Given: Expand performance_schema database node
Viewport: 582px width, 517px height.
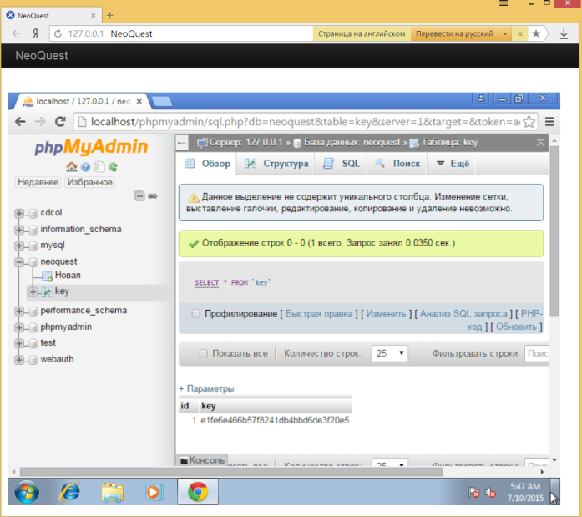Looking at the screenshot, I should point(19,311).
